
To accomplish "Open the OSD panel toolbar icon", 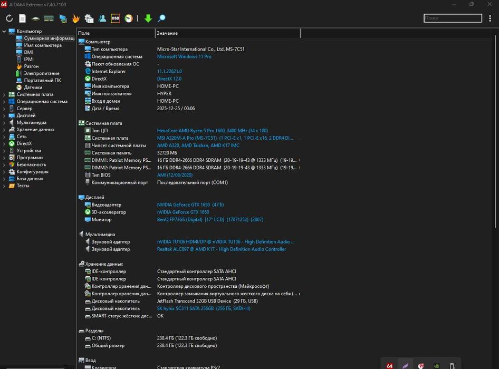I will pos(115,18).
